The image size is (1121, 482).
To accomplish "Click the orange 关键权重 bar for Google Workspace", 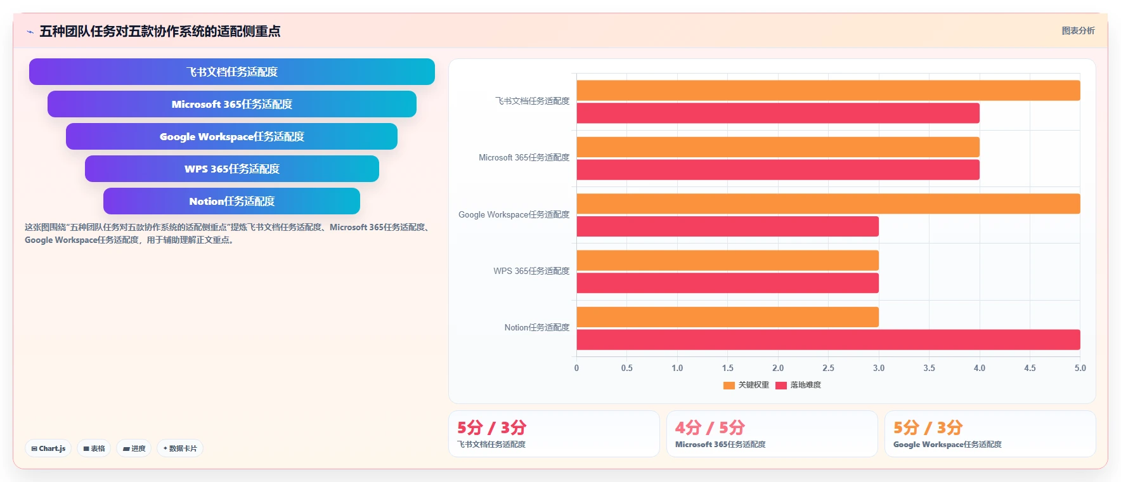I will click(x=828, y=204).
